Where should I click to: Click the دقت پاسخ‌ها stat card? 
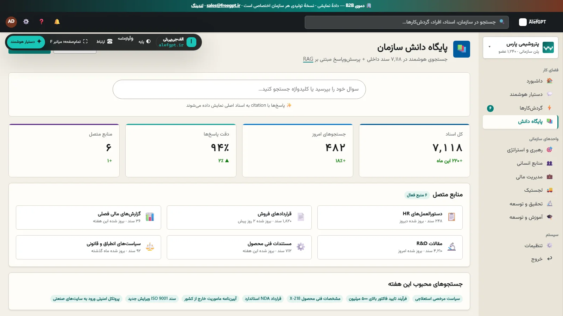pyautogui.click(x=181, y=151)
